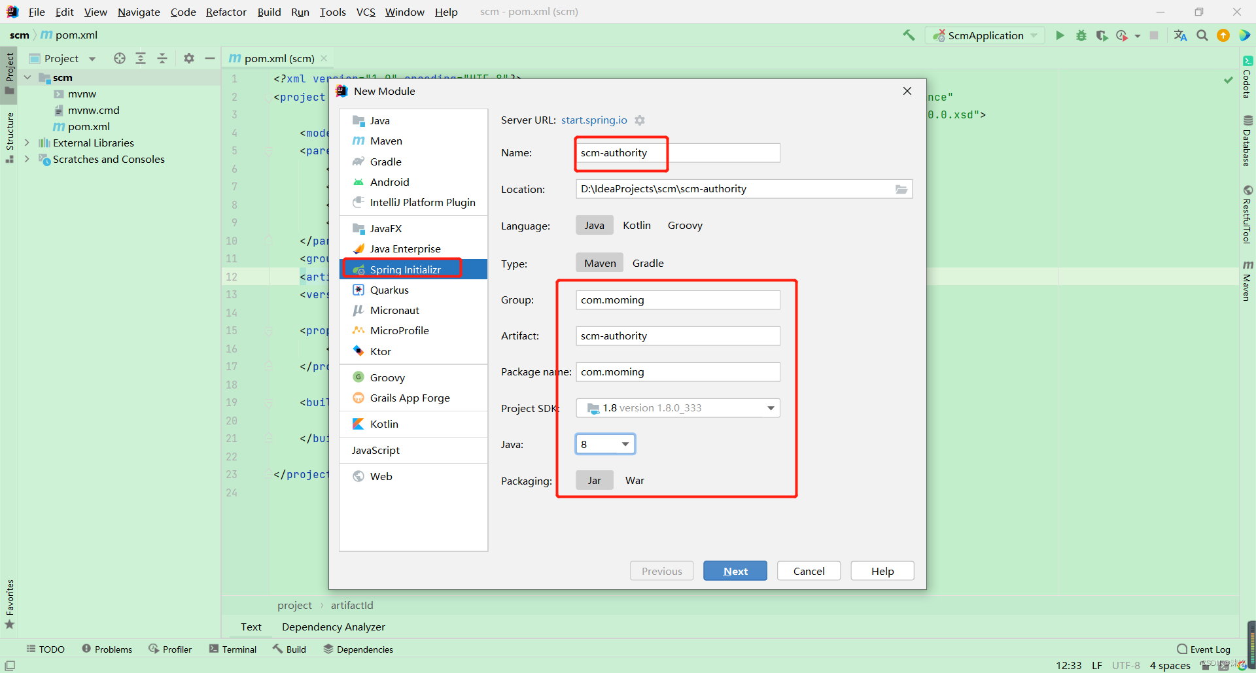Image resolution: width=1256 pixels, height=673 pixels.
Task: Open Project panel options gear icon
Action: coord(189,58)
